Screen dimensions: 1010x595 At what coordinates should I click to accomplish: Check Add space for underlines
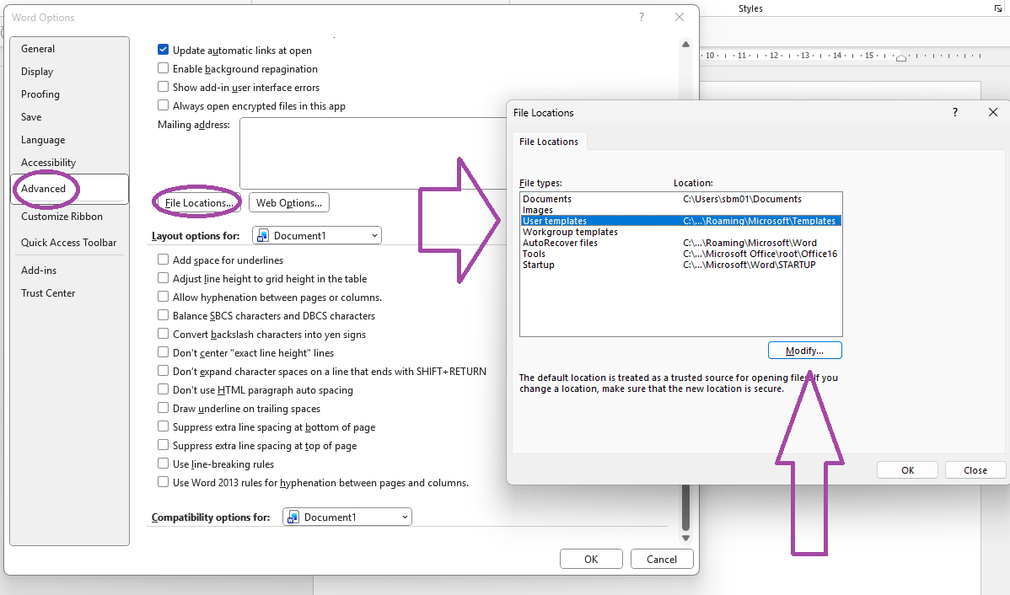pyautogui.click(x=162, y=260)
